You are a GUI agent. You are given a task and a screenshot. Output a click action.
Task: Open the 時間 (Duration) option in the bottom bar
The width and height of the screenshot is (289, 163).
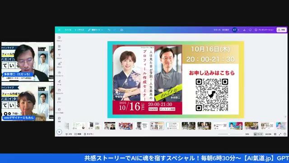point(78,134)
